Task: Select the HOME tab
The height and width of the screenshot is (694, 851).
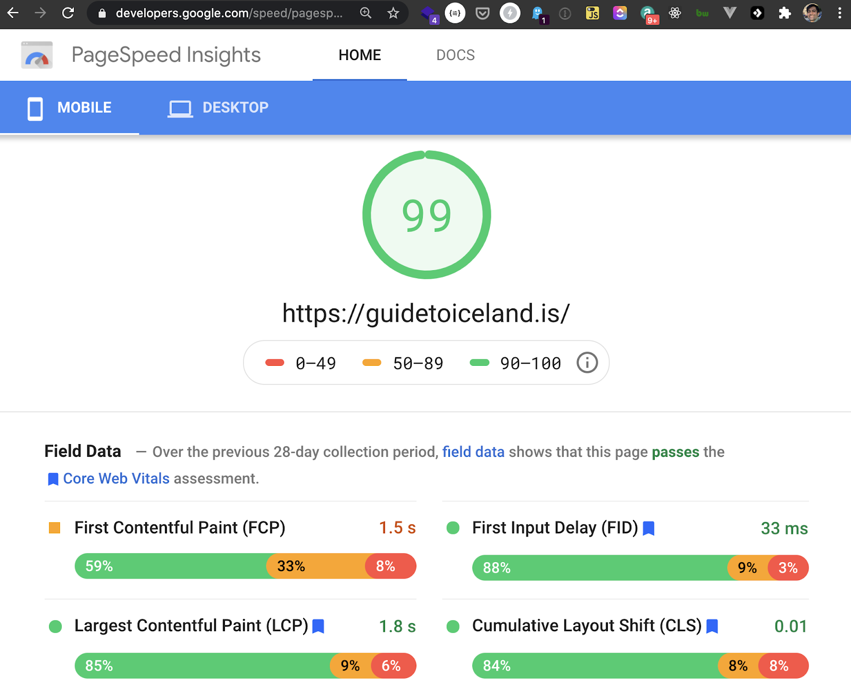Action: click(x=360, y=55)
